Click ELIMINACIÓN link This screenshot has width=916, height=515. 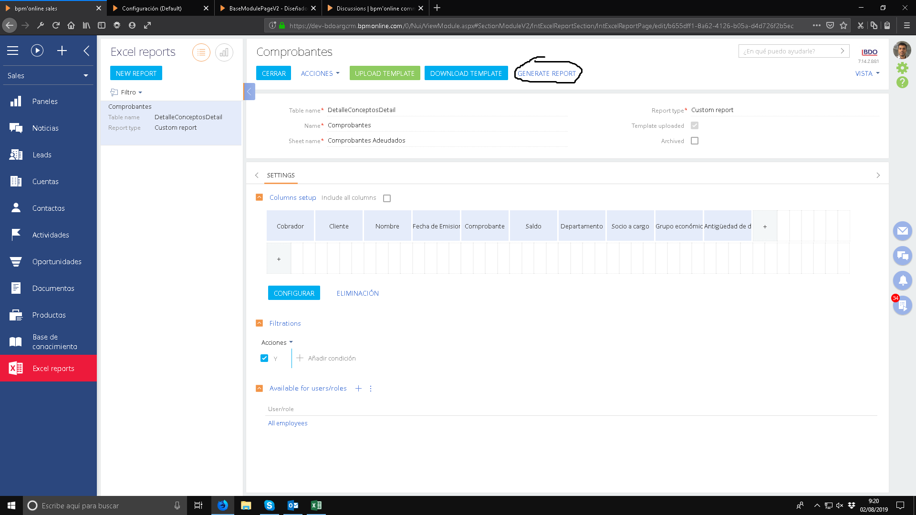pos(357,293)
